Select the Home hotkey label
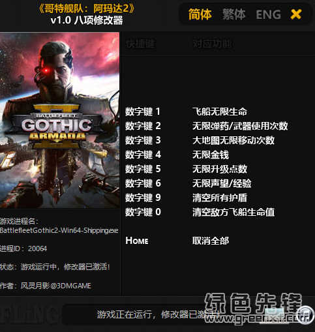 [137, 241]
